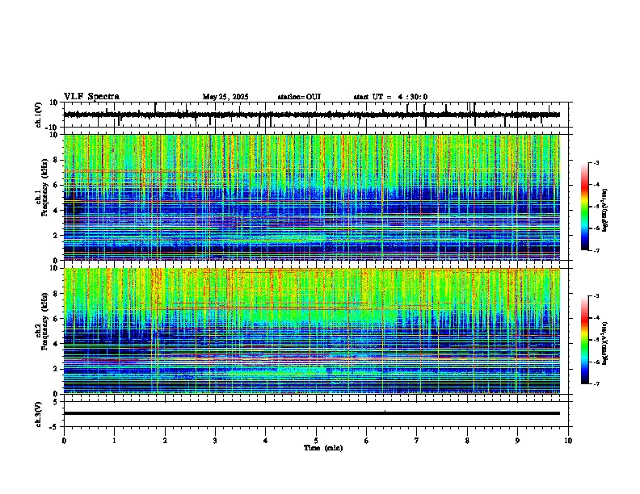Click the "station=OUI" header label
The width and height of the screenshot is (640, 494).
click(x=299, y=97)
